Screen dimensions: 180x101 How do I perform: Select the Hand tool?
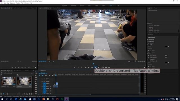(36, 91)
